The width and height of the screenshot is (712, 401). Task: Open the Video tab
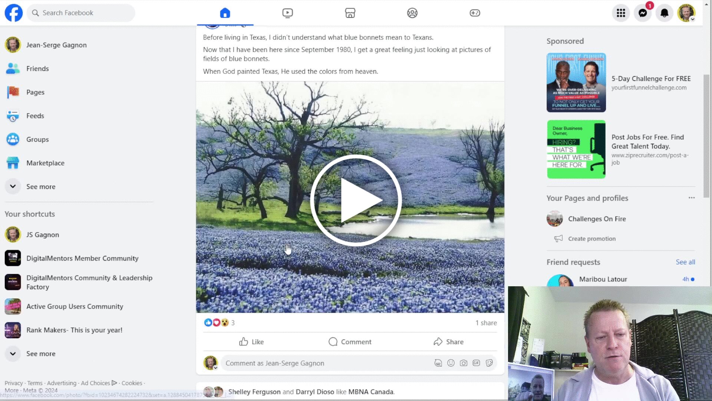coord(287,13)
